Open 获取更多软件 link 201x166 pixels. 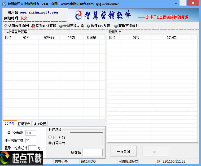(x=129, y=26)
